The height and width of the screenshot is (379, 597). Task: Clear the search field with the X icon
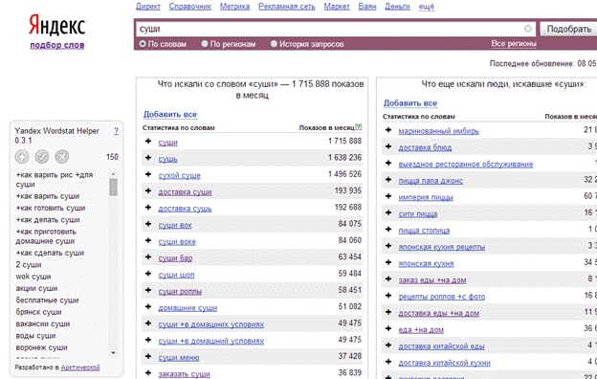pos(528,29)
